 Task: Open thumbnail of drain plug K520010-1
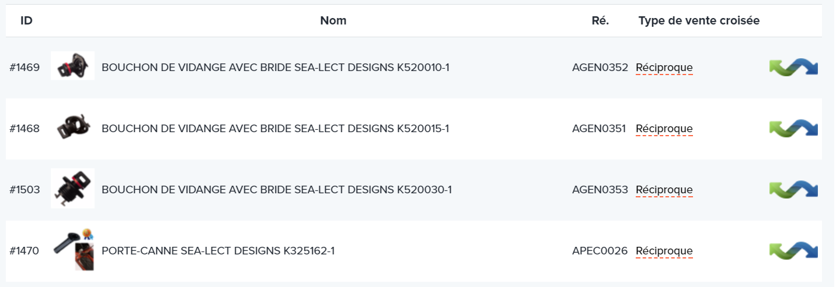72,66
